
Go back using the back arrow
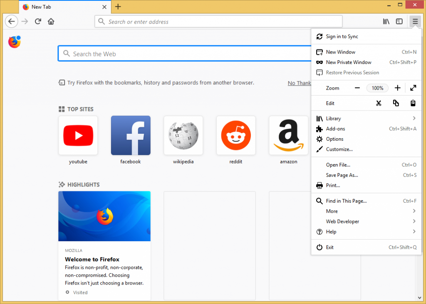click(x=11, y=22)
